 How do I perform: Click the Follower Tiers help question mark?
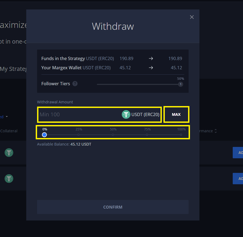[75, 84]
